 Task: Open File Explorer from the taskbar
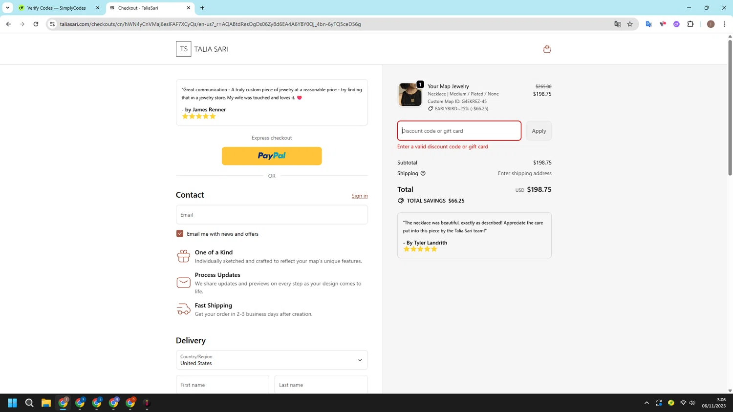click(46, 403)
